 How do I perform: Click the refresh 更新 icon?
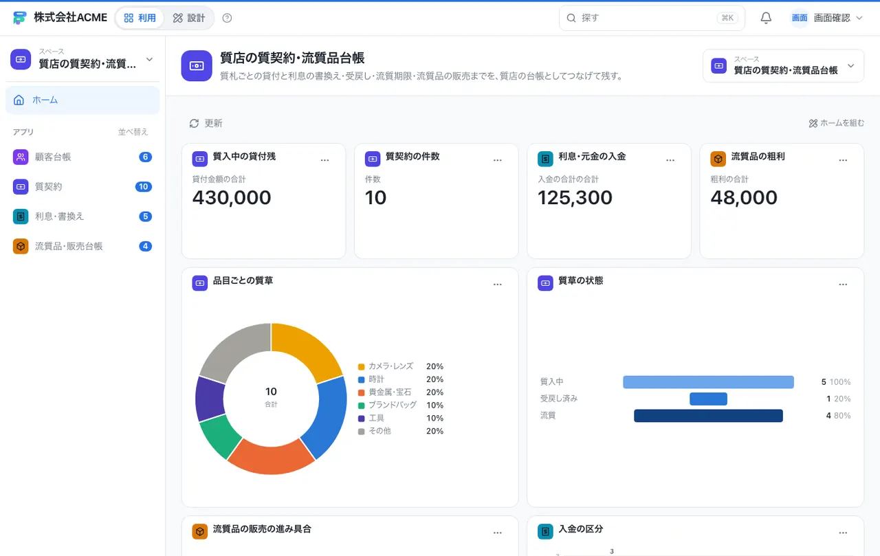pos(194,123)
